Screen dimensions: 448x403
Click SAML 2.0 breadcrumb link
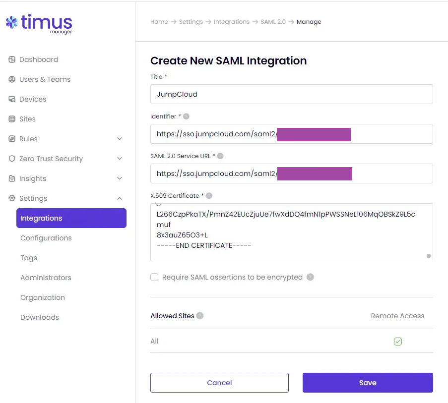click(273, 22)
